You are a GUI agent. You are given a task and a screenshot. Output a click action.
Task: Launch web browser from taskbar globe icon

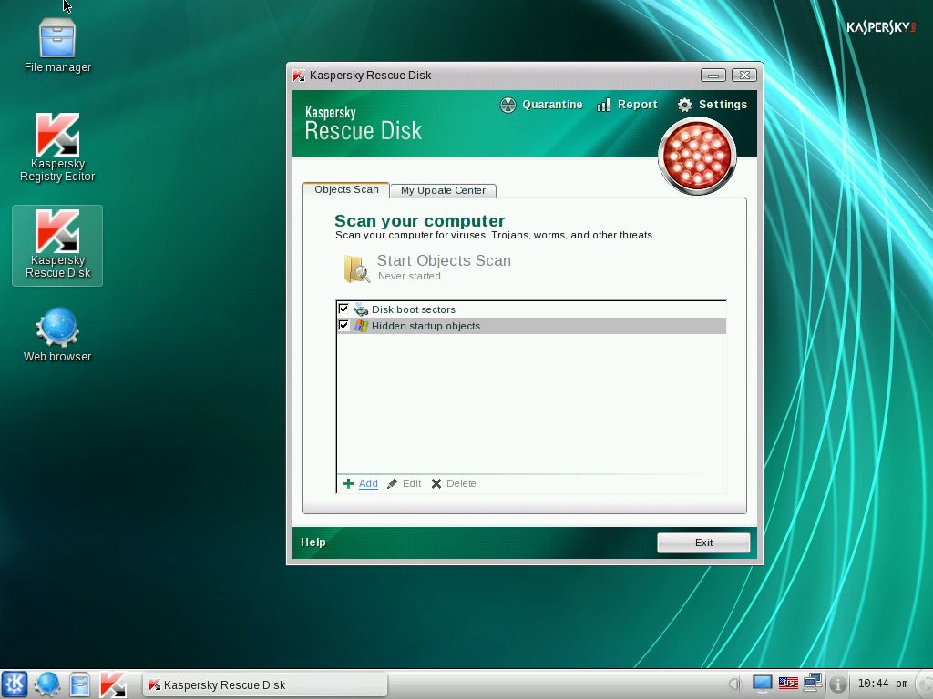pyautogui.click(x=47, y=684)
